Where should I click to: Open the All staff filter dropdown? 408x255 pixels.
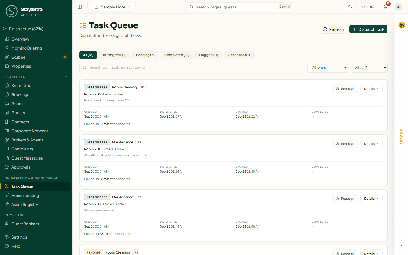[369, 67]
